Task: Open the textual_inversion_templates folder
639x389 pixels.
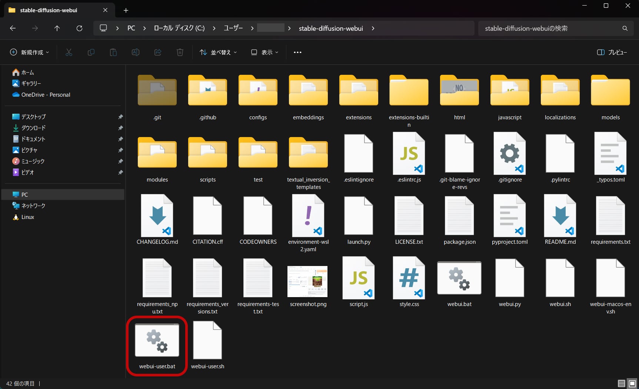Action: 308,163
